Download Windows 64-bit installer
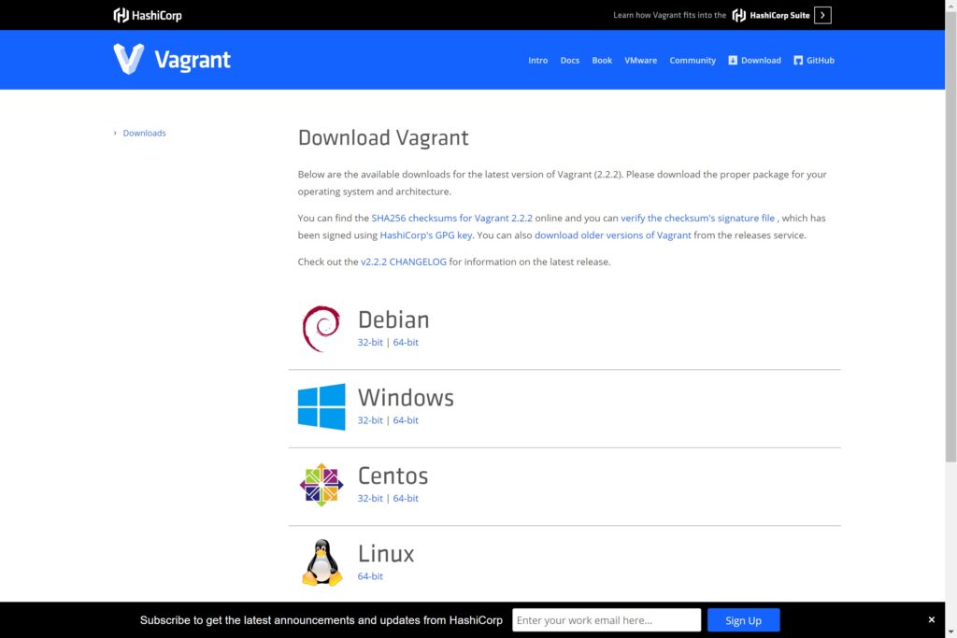The height and width of the screenshot is (638, 957). coord(406,420)
